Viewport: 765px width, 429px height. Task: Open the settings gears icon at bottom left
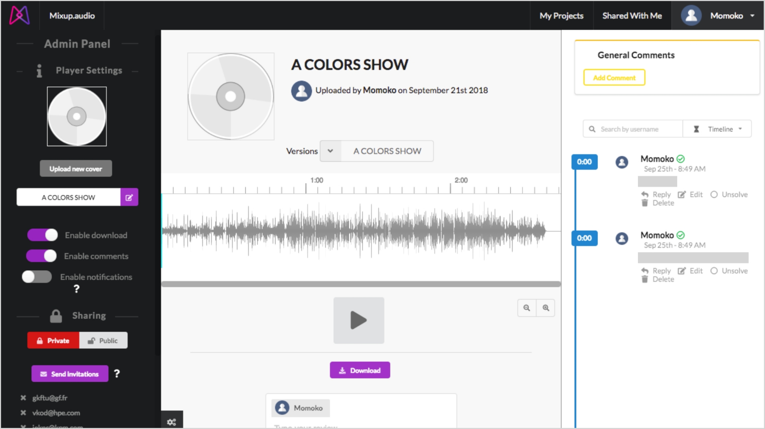coord(172,422)
